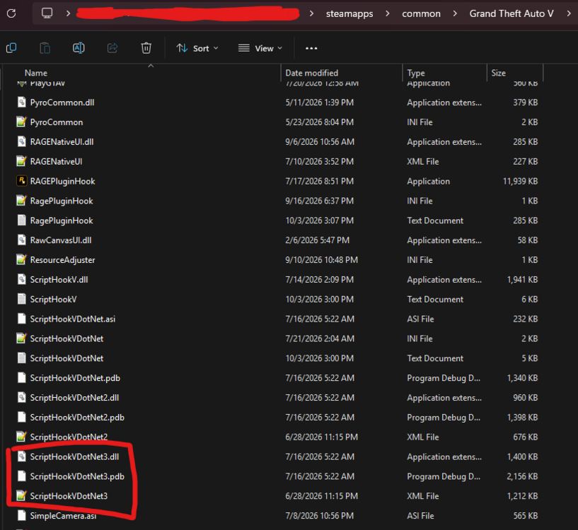Click the Rename icon in toolbar
Viewport: 578px width, 530px height.
(79, 48)
